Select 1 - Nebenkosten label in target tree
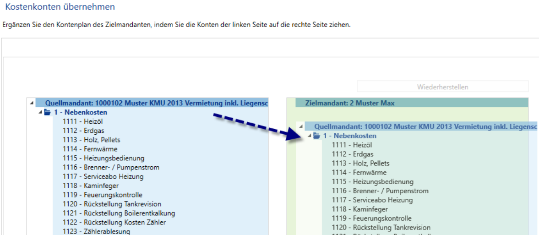539x235 pixels. tap(349, 136)
